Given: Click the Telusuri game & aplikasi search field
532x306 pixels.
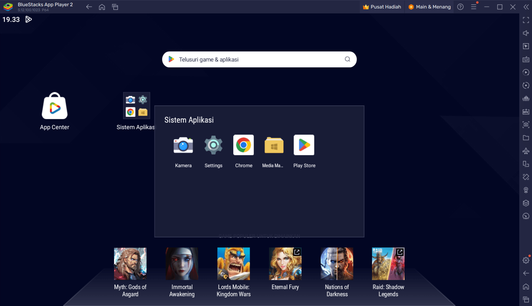Looking at the screenshot, I should tap(259, 59).
